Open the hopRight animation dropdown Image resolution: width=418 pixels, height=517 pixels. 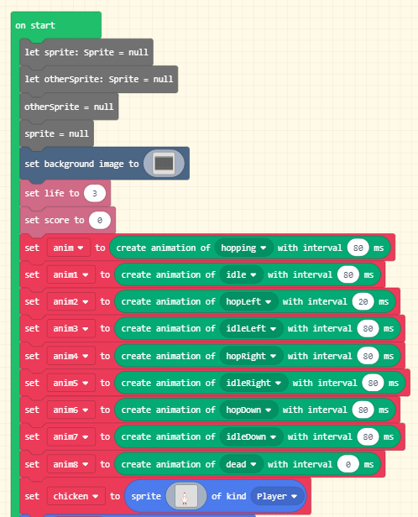(251, 356)
